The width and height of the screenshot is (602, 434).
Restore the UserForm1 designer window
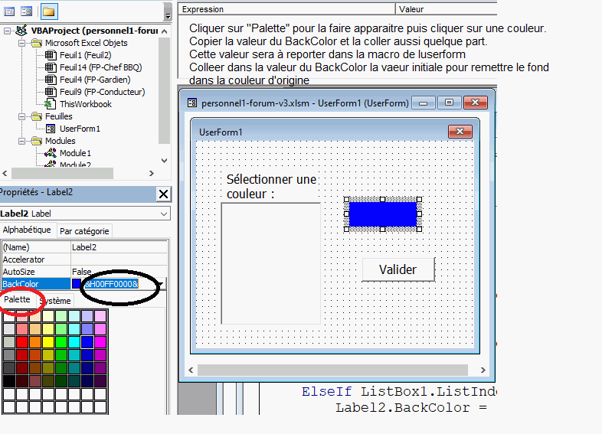click(x=449, y=103)
